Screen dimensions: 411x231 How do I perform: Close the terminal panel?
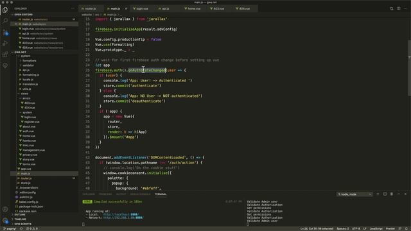(x=405, y=194)
